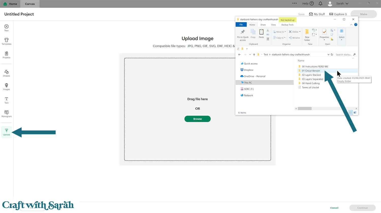Select SDXC (F:) drive
The width and height of the screenshot is (381, 213).
[x=247, y=89]
